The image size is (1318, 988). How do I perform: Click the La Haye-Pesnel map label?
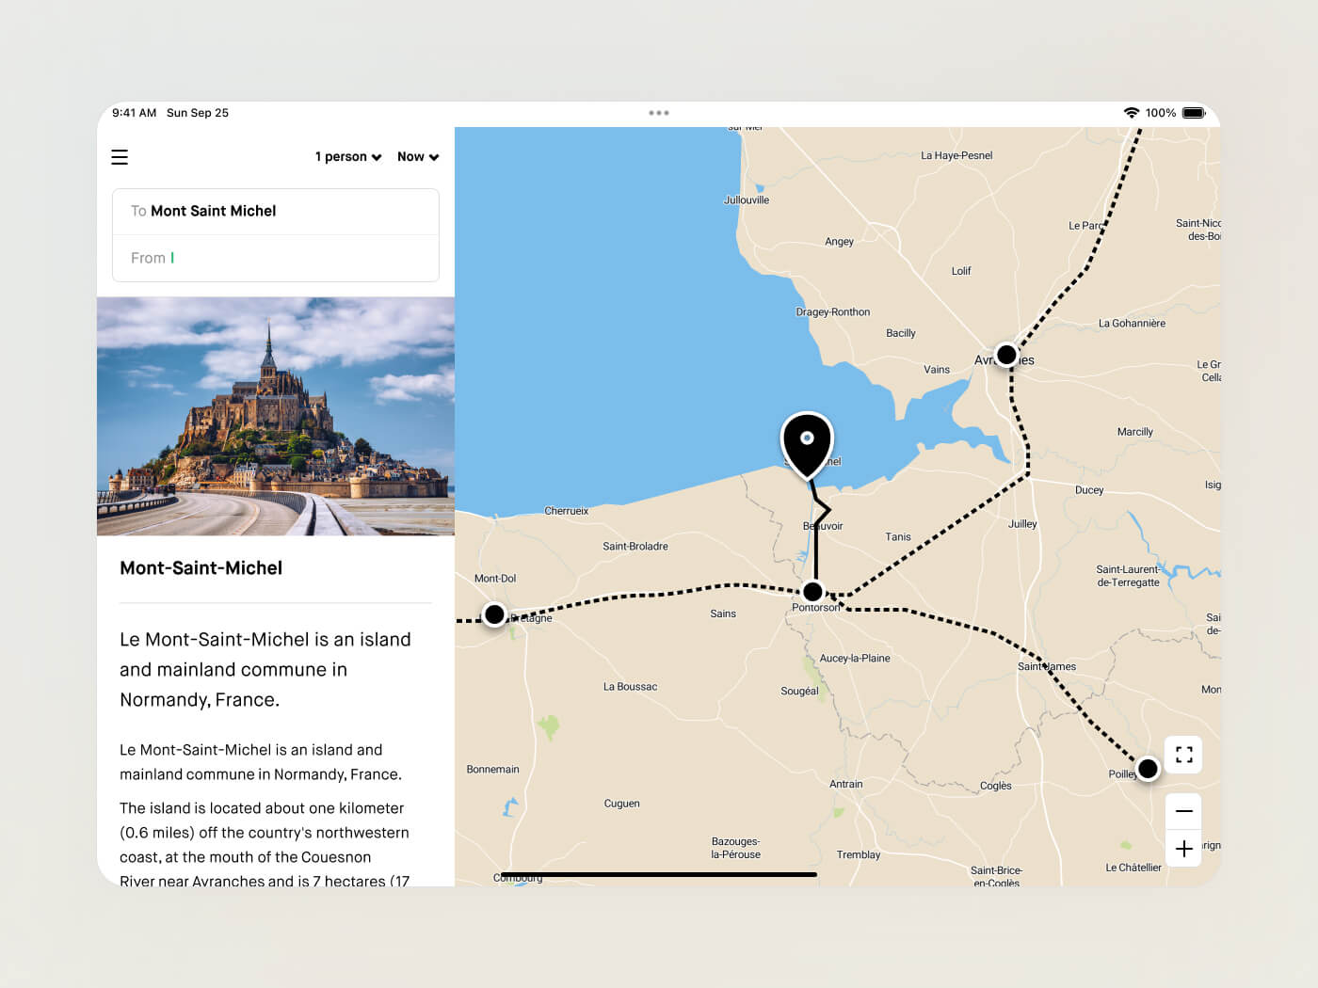pos(956,156)
